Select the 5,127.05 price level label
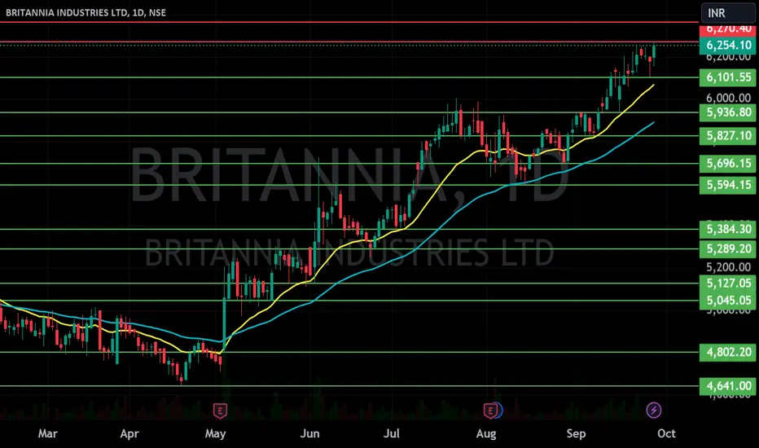Screen dimensions: 759x448 [x=727, y=283]
